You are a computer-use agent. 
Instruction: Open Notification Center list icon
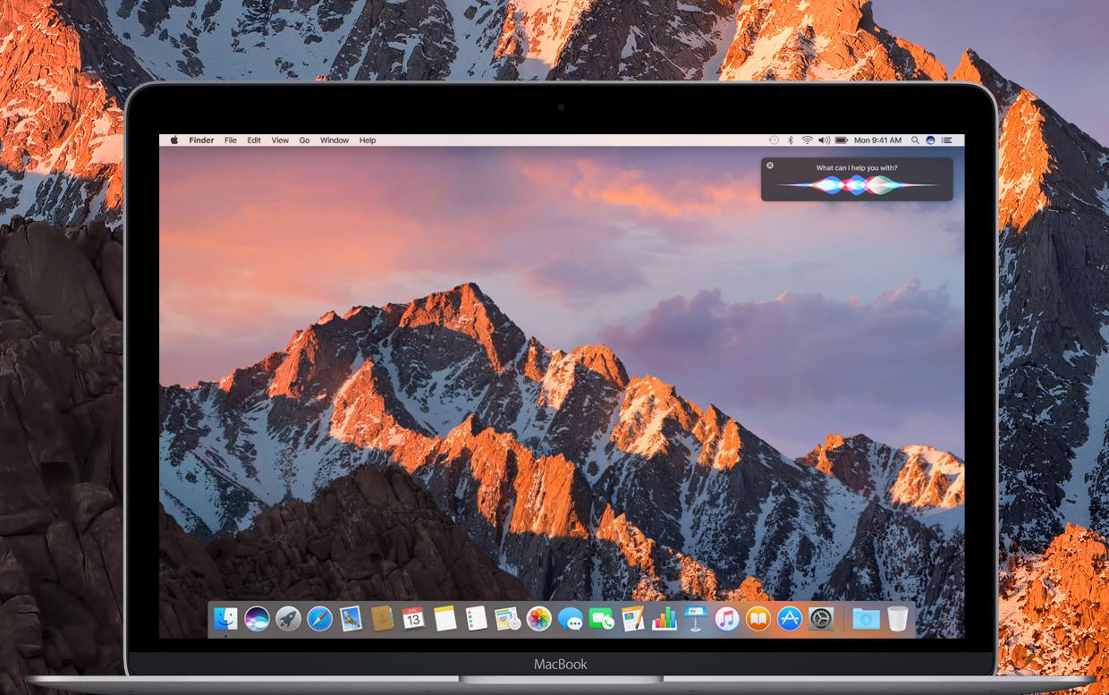pos(948,140)
